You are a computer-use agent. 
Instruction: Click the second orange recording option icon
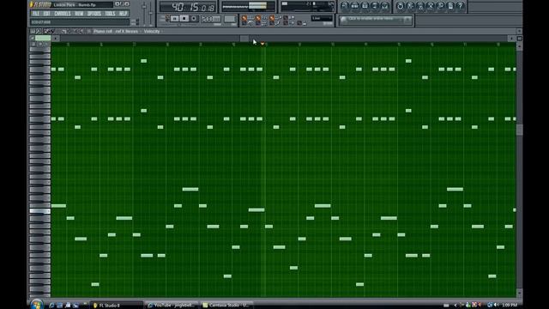pos(258,18)
